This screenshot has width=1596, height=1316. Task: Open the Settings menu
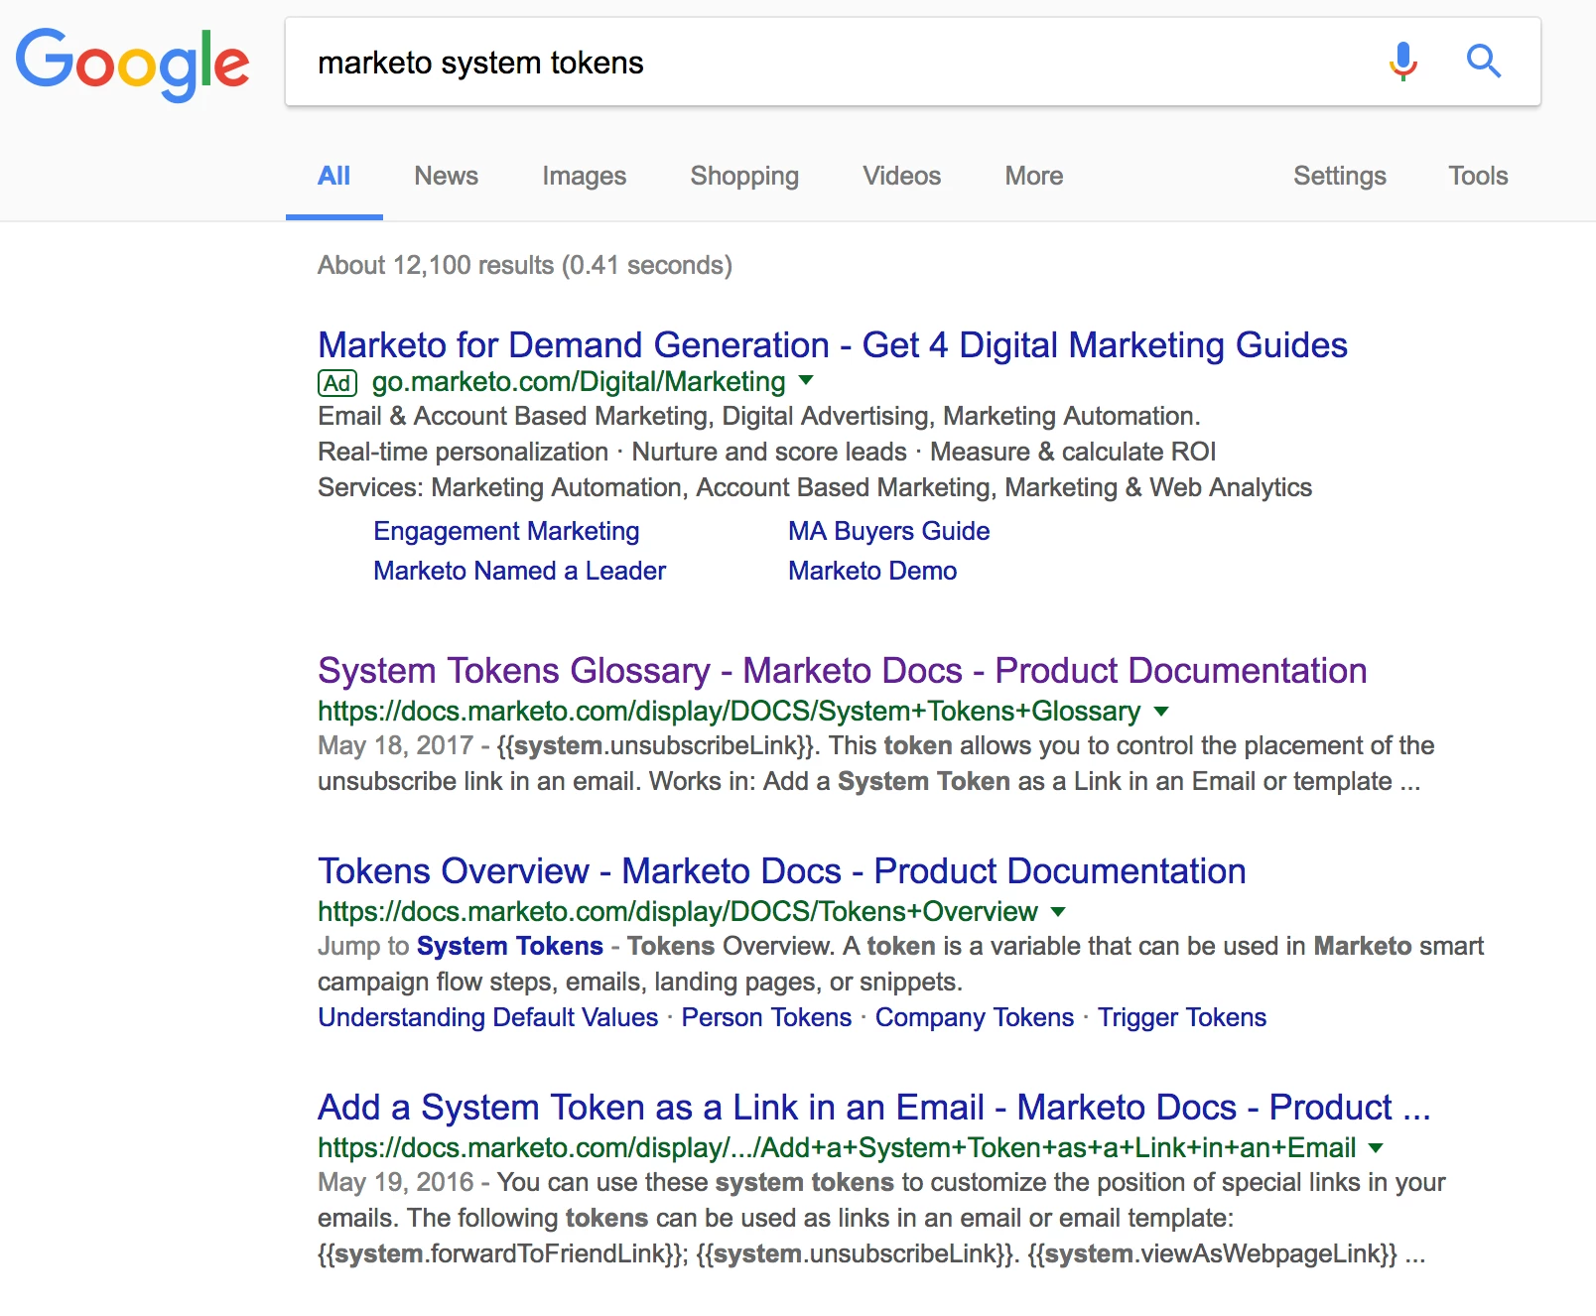[x=1339, y=176]
